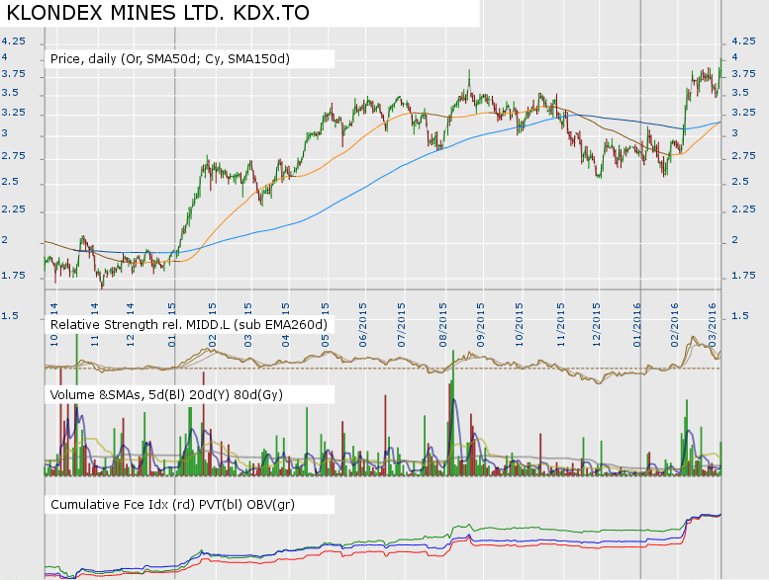Click the 10/2015 date axis label

click(x=519, y=325)
